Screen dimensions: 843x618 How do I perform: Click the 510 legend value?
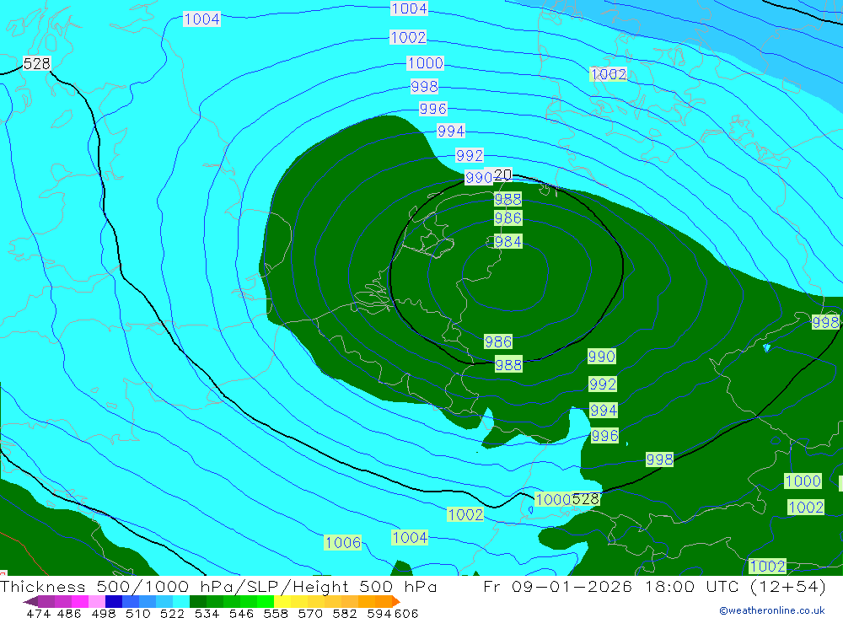coord(138,613)
